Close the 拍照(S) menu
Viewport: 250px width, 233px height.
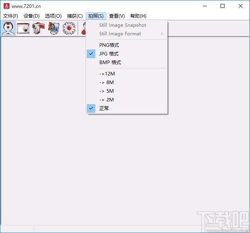point(96,16)
